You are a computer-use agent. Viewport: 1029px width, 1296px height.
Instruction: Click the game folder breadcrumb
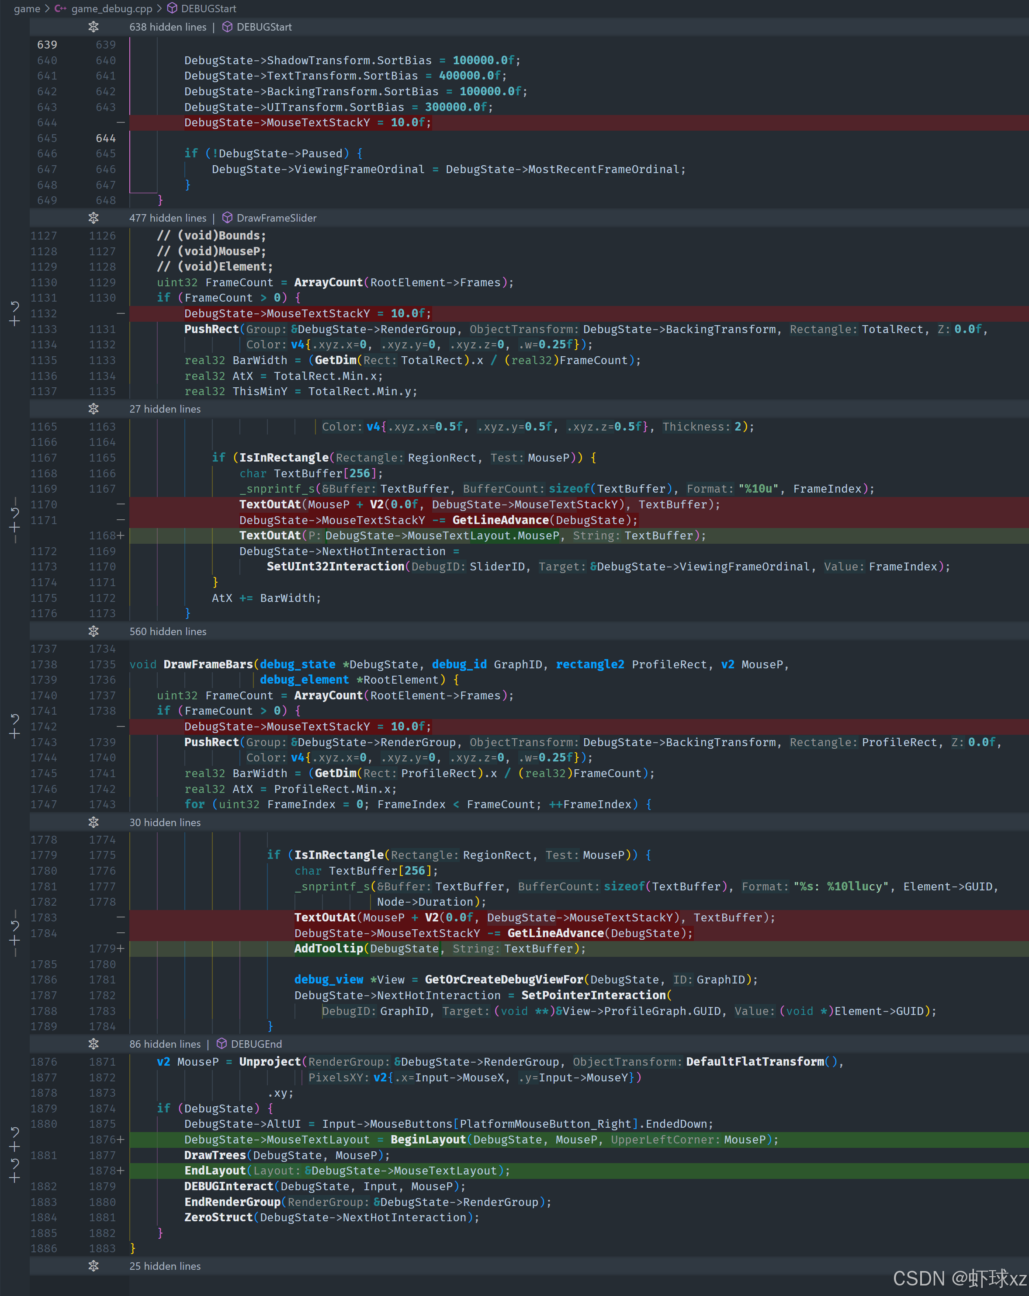coord(27,8)
